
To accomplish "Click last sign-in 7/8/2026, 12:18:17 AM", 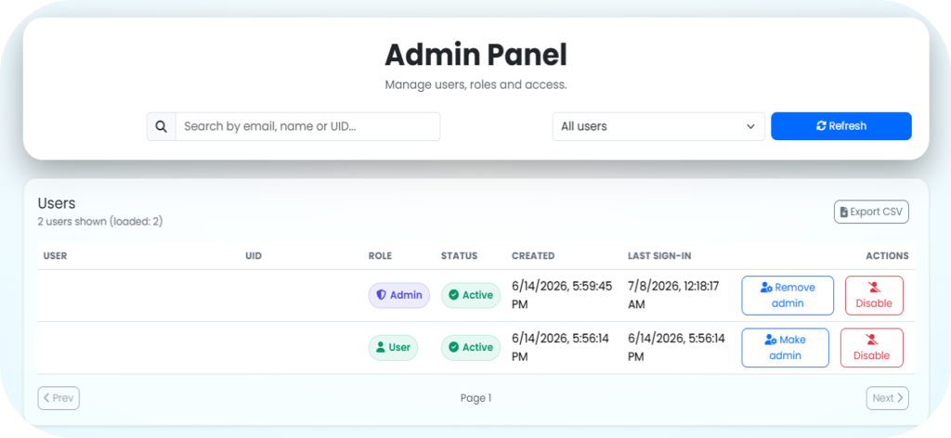I will (x=673, y=295).
